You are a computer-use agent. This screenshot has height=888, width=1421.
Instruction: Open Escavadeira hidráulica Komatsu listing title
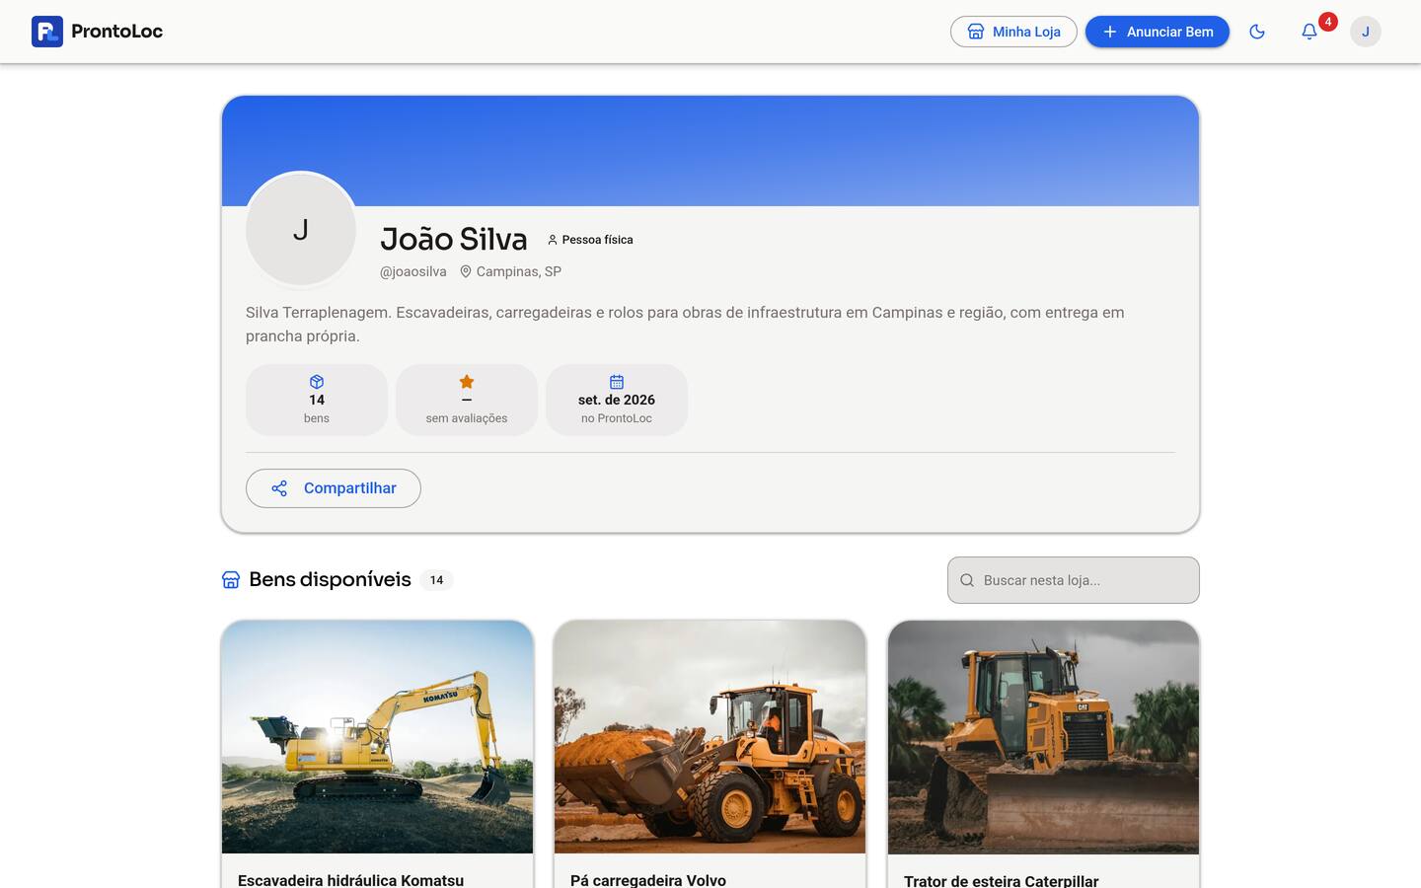(350, 880)
